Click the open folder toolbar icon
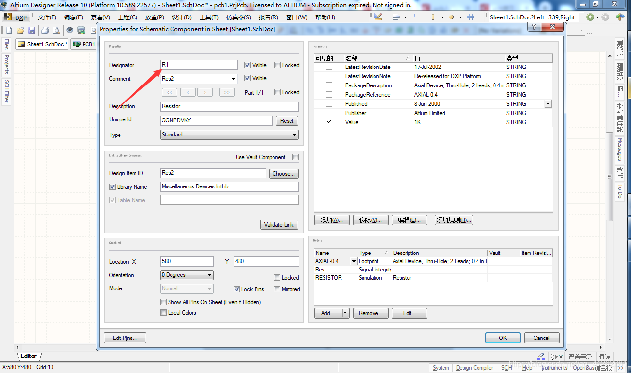 [20, 30]
